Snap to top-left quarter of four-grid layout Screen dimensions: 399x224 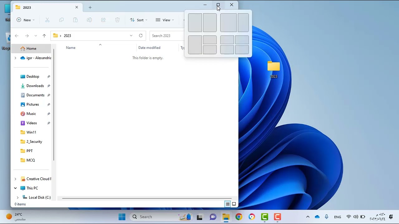click(227, 40)
